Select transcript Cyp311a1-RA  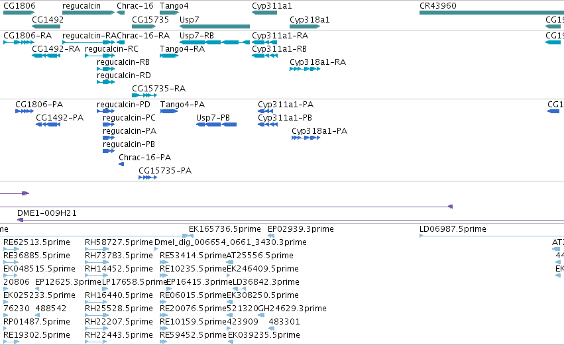pos(280,36)
